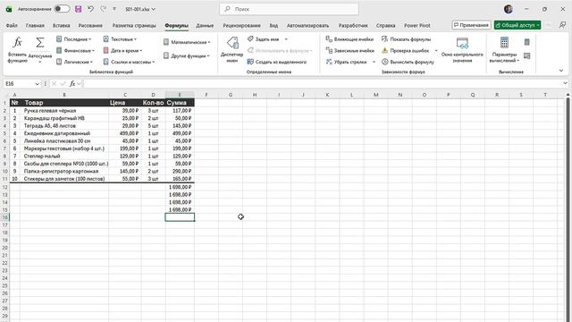Click Убрать стрелки remove arrows
This screenshot has width=572, height=322.
point(346,62)
